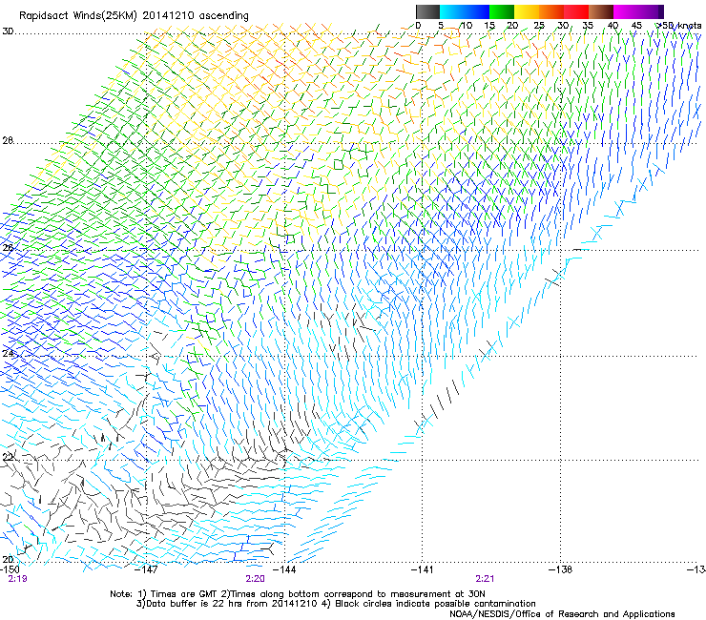Click the >50 knots legend label
This screenshot has width=706, height=620.
coord(679,26)
